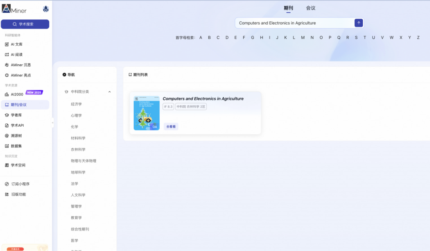
Task: Open the 学者库 scholar library
Action: (x=18, y=115)
